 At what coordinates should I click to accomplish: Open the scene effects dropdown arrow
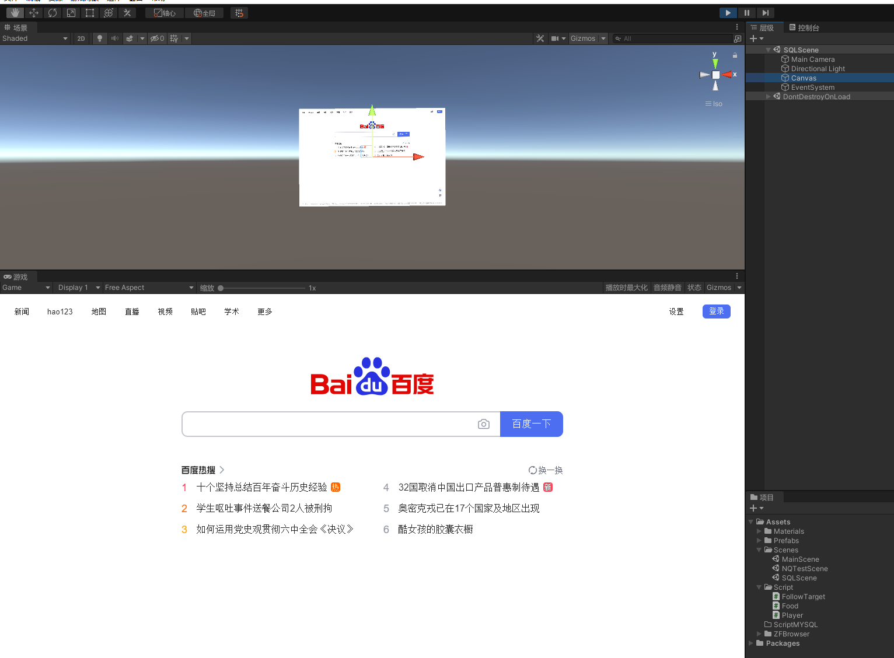tap(142, 38)
